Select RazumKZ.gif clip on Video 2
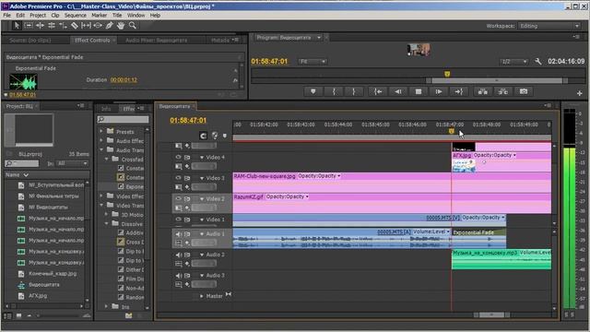Image resolution: width=590 pixels, height=332 pixels. (392, 203)
